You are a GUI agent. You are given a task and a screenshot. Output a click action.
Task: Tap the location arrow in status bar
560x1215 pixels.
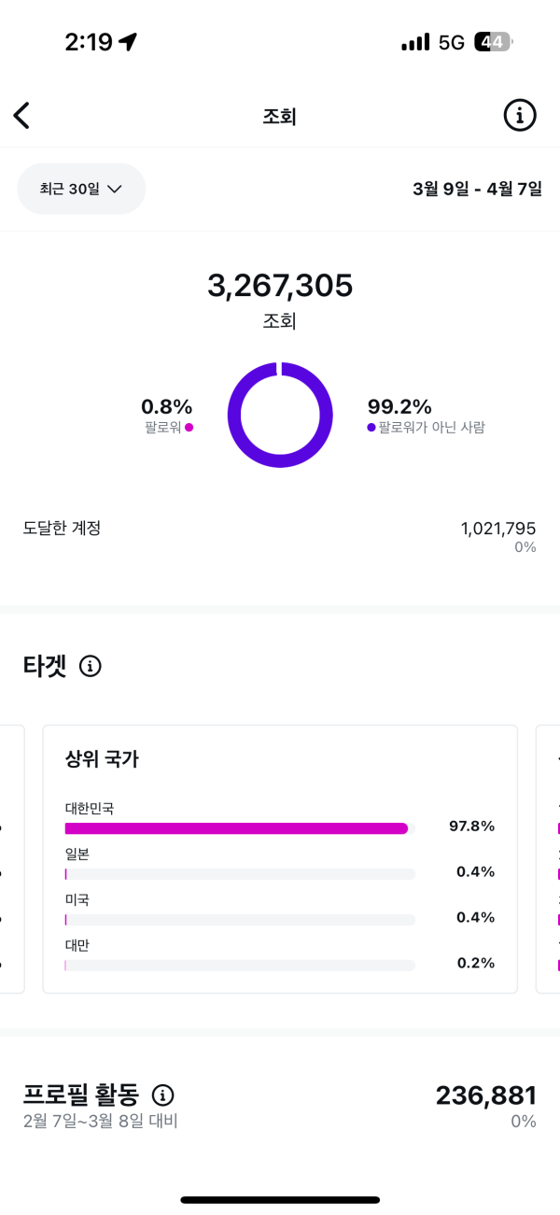point(128,42)
